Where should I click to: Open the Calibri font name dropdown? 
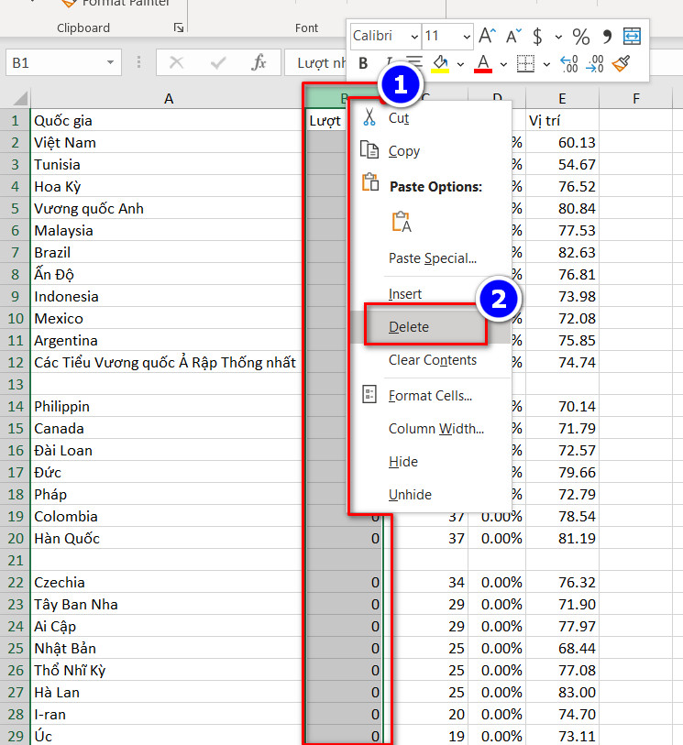click(414, 37)
